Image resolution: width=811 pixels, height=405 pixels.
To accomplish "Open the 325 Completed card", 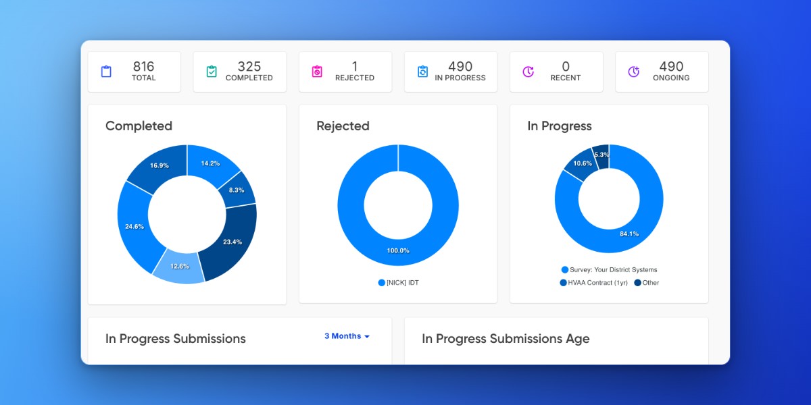I will [240, 72].
